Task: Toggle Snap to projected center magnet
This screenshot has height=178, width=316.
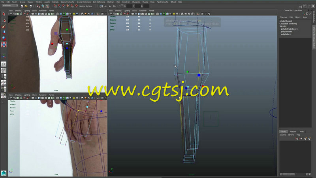Action: (x=68, y=6)
